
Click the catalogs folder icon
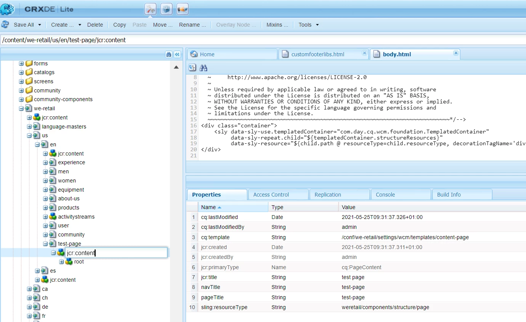coord(29,72)
